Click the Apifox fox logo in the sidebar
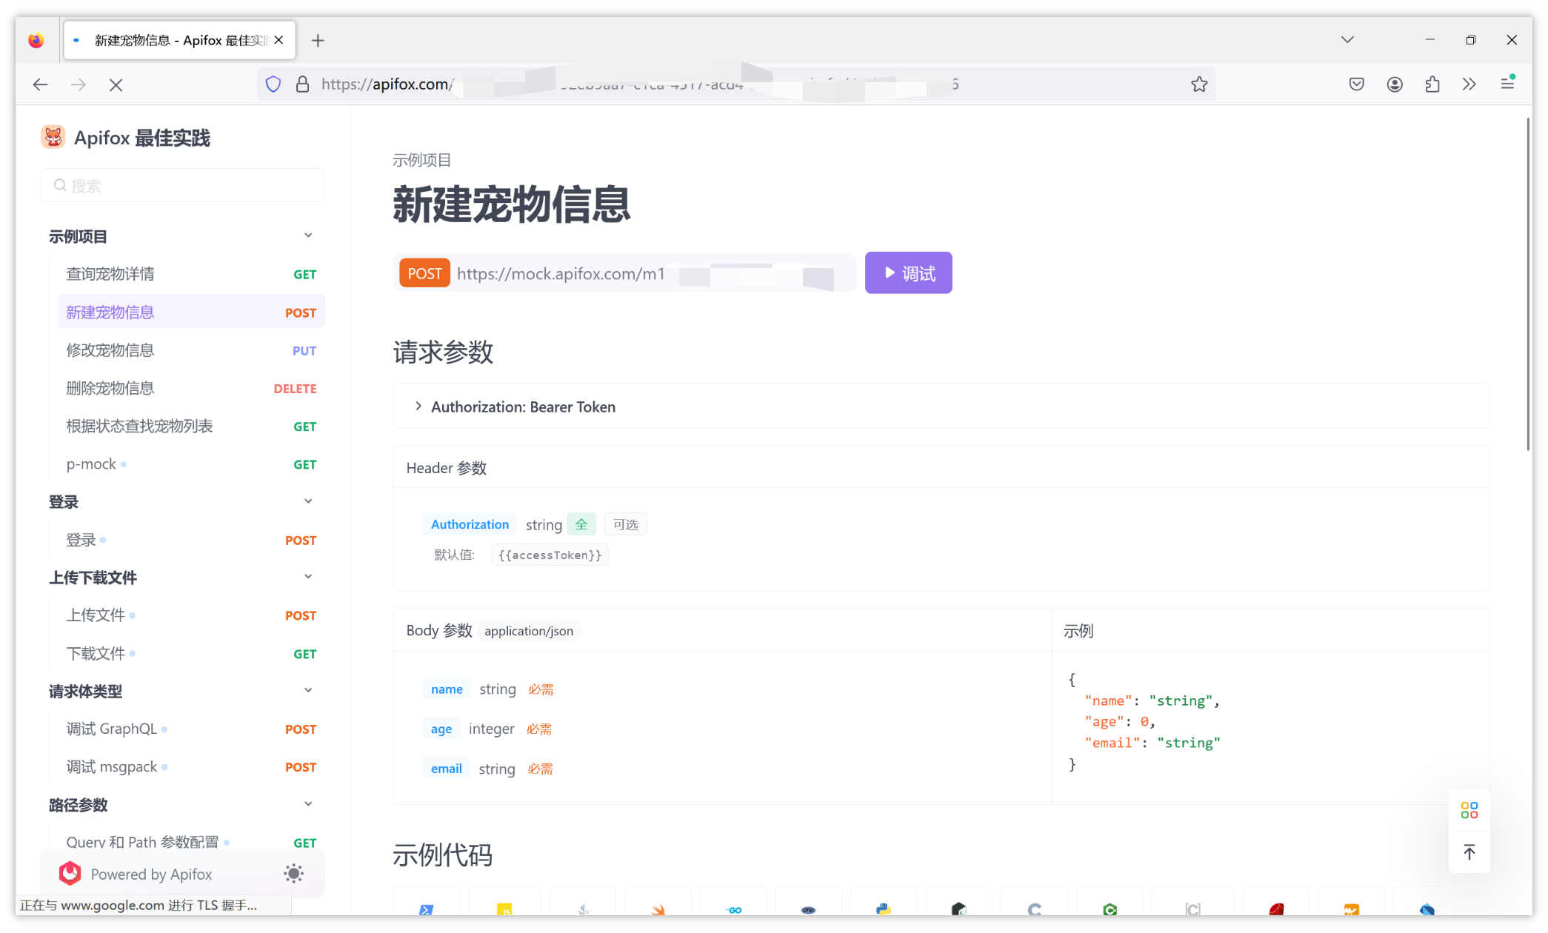 pos(53,137)
